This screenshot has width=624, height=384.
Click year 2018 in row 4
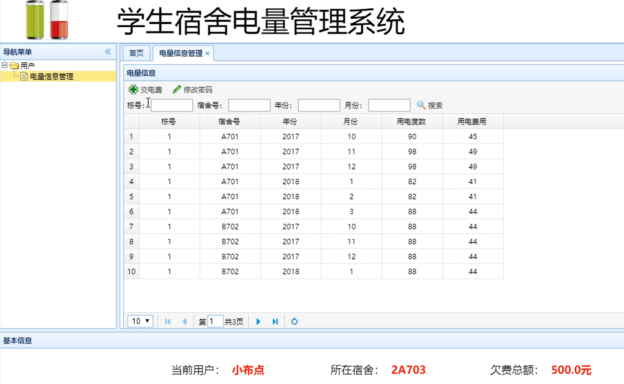(x=291, y=181)
